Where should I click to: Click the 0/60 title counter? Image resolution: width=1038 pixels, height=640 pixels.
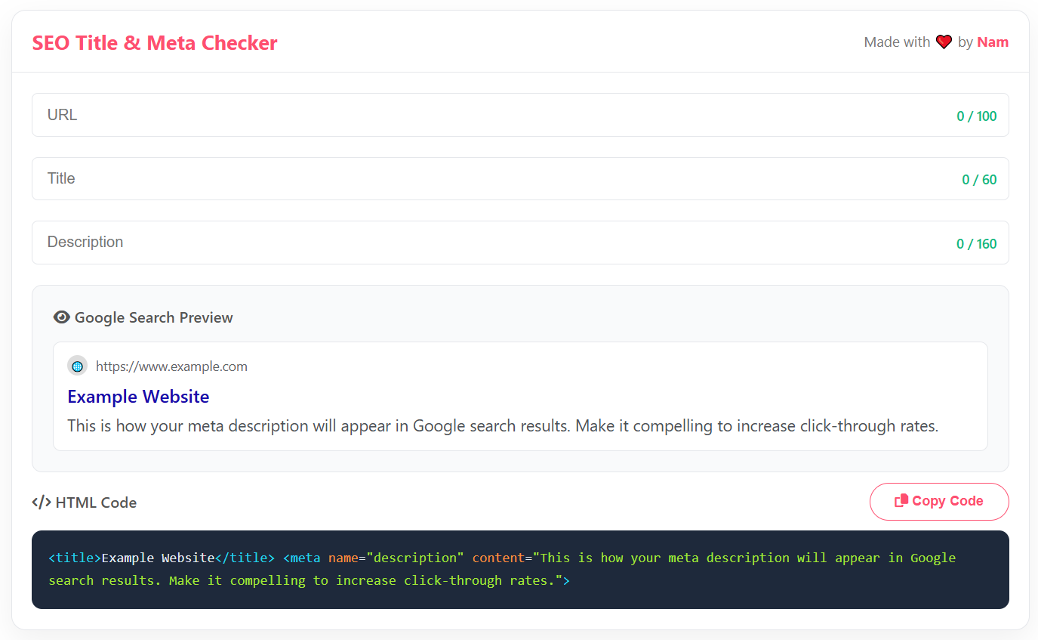pyautogui.click(x=979, y=178)
